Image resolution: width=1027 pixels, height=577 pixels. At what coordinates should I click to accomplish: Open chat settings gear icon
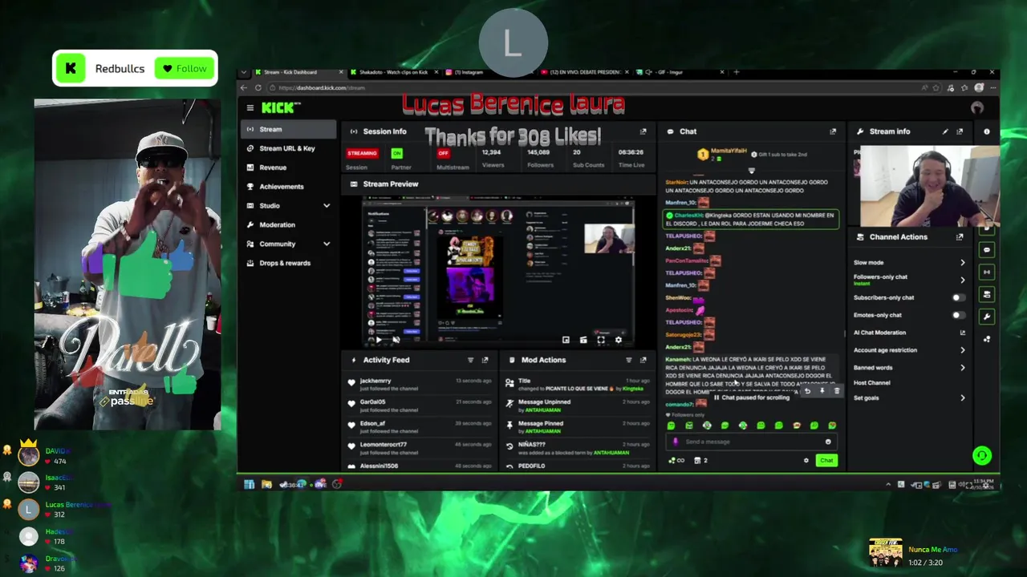[806, 460]
